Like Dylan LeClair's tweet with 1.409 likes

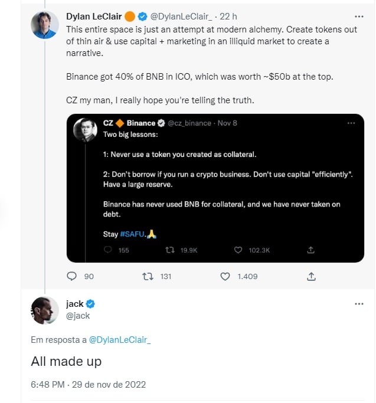click(225, 276)
